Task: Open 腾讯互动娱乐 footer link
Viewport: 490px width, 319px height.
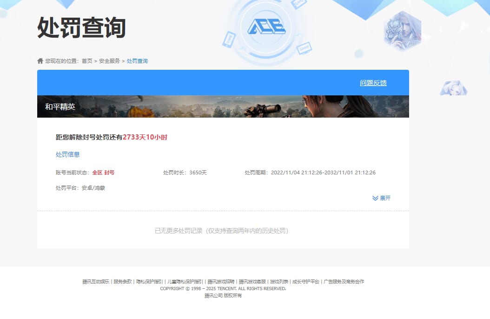Action: pos(96,281)
